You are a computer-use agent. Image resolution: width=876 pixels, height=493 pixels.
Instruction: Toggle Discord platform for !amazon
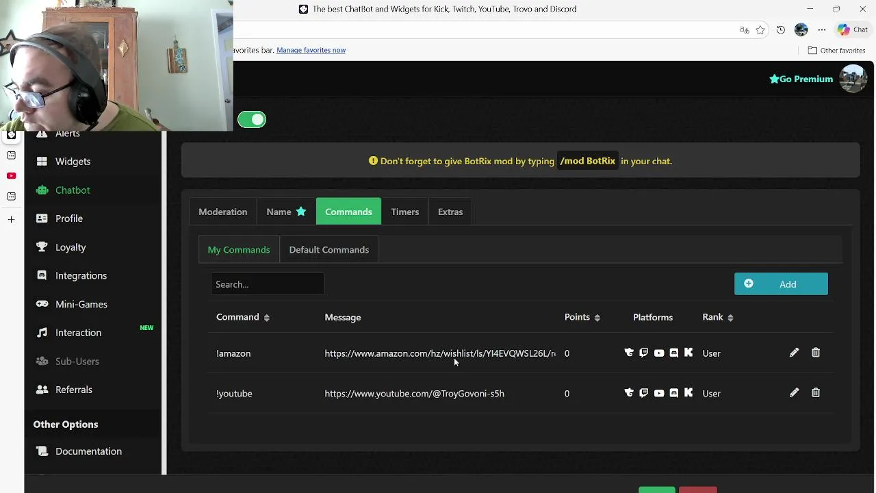coord(674,353)
